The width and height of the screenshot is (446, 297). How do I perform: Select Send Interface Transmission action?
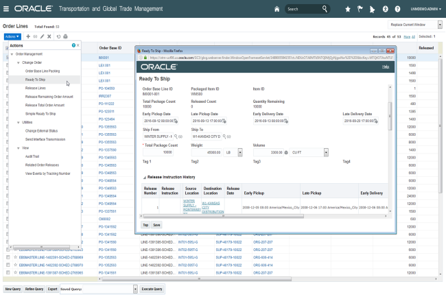(x=45, y=139)
